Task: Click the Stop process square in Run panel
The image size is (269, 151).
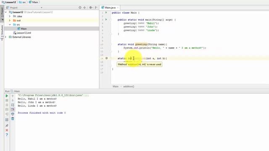Action: (x=7, y=100)
